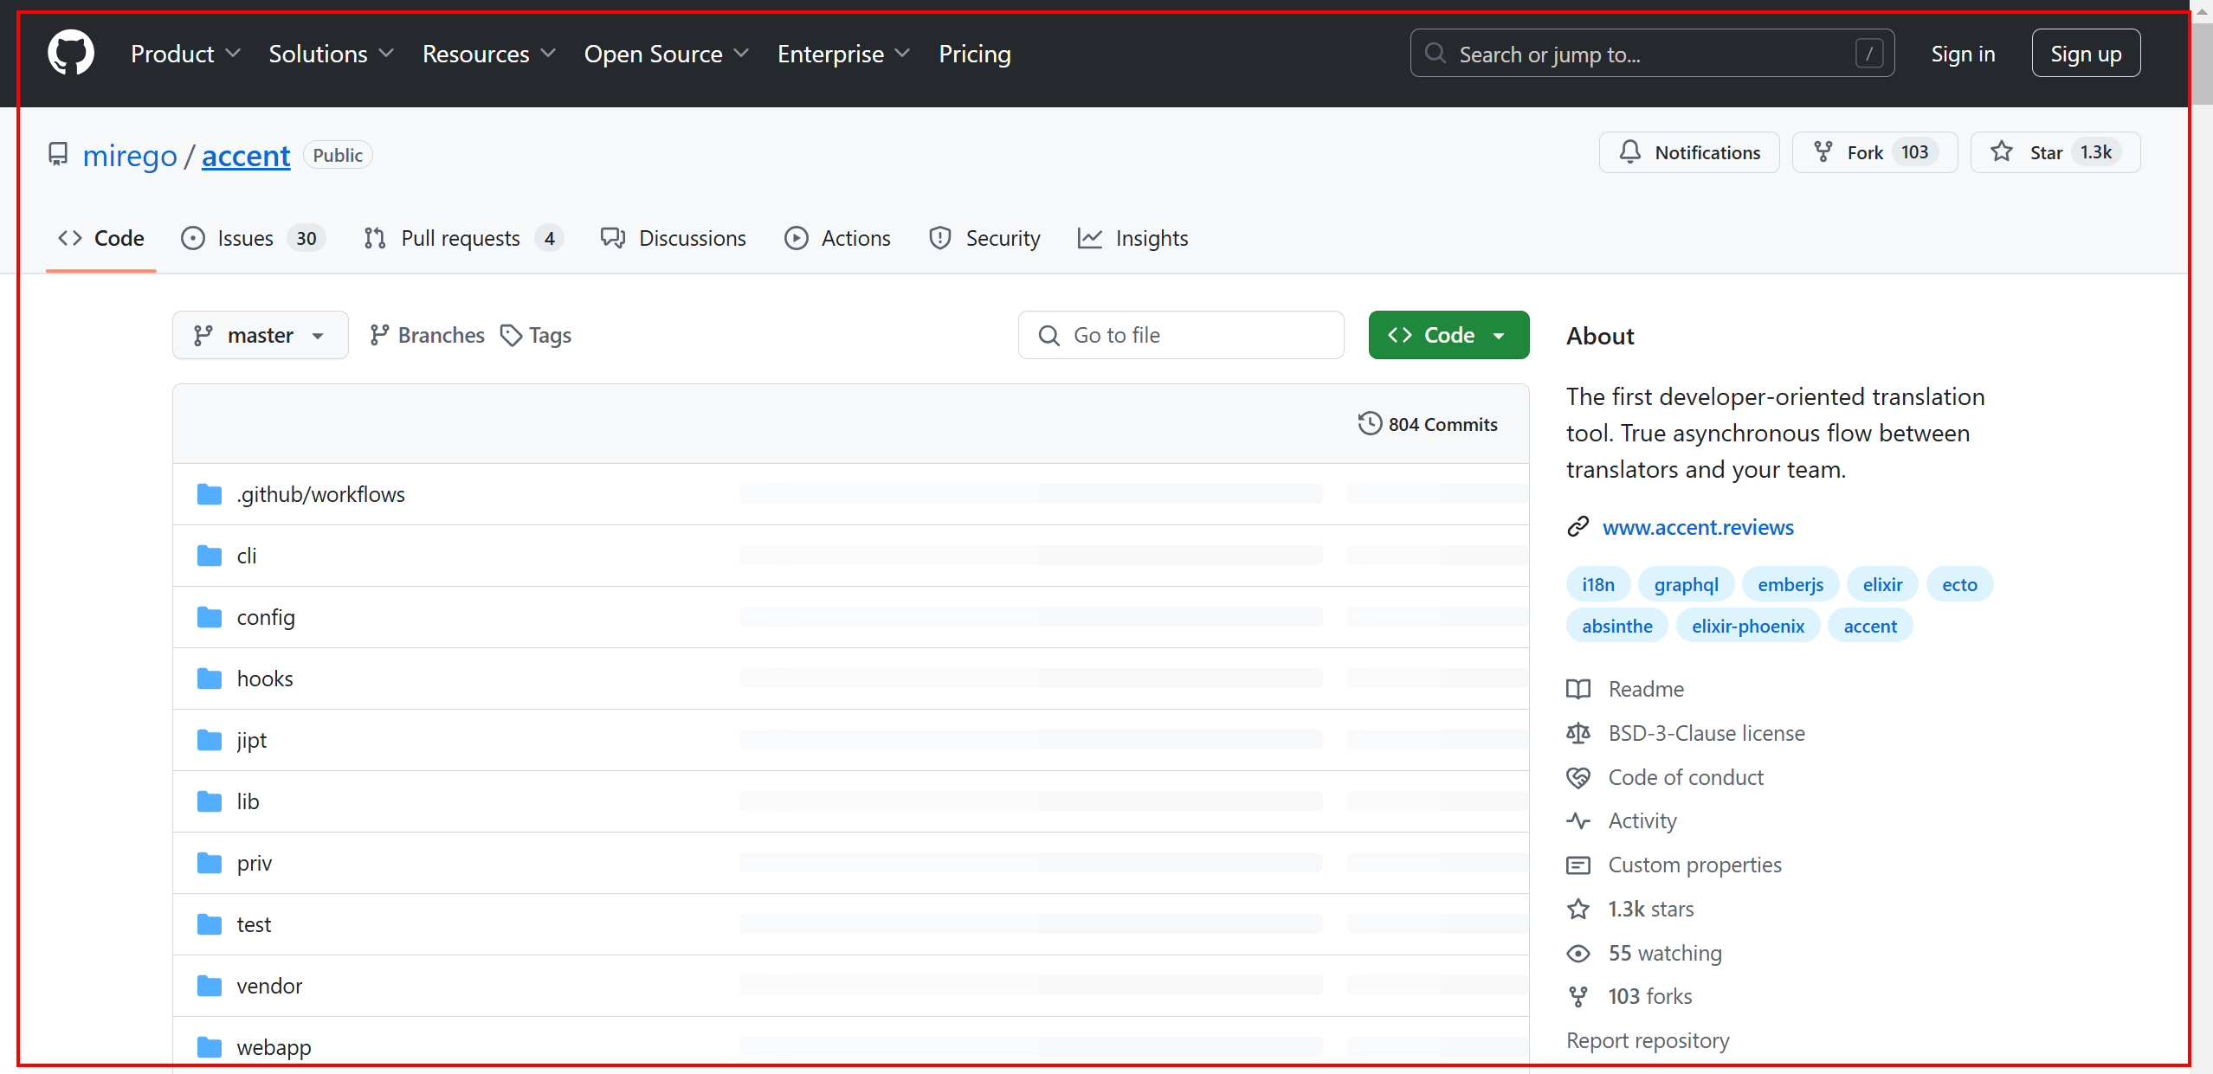
Task: Open the Tags list
Action: point(536,335)
